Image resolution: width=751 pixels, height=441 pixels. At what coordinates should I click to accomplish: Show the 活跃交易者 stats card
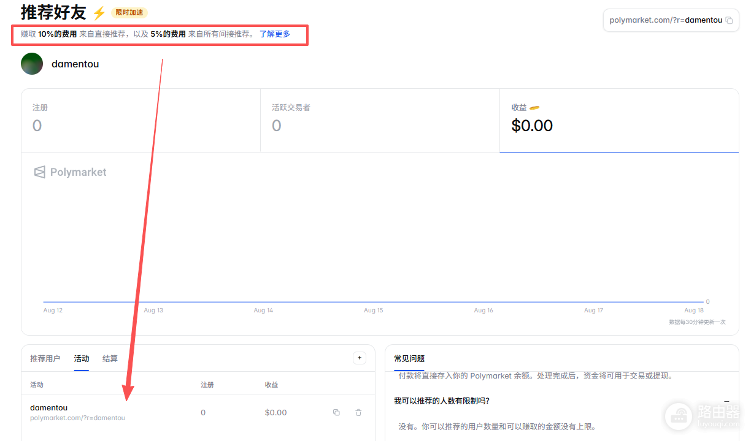(380, 120)
